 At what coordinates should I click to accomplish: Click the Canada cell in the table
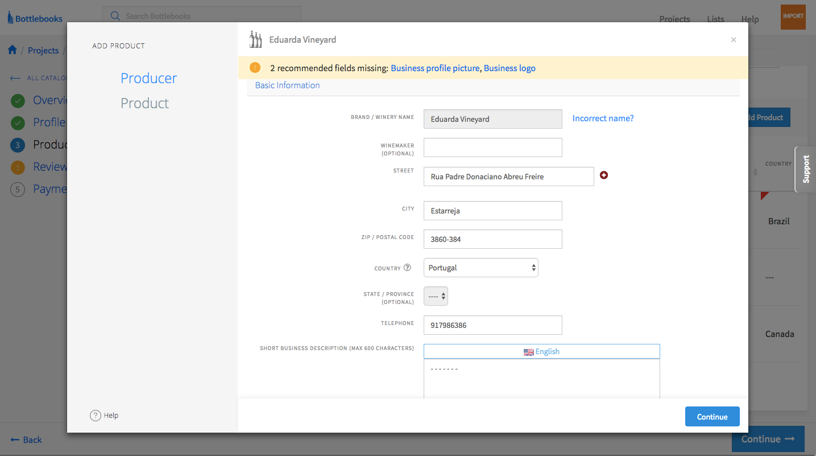click(780, 334)
